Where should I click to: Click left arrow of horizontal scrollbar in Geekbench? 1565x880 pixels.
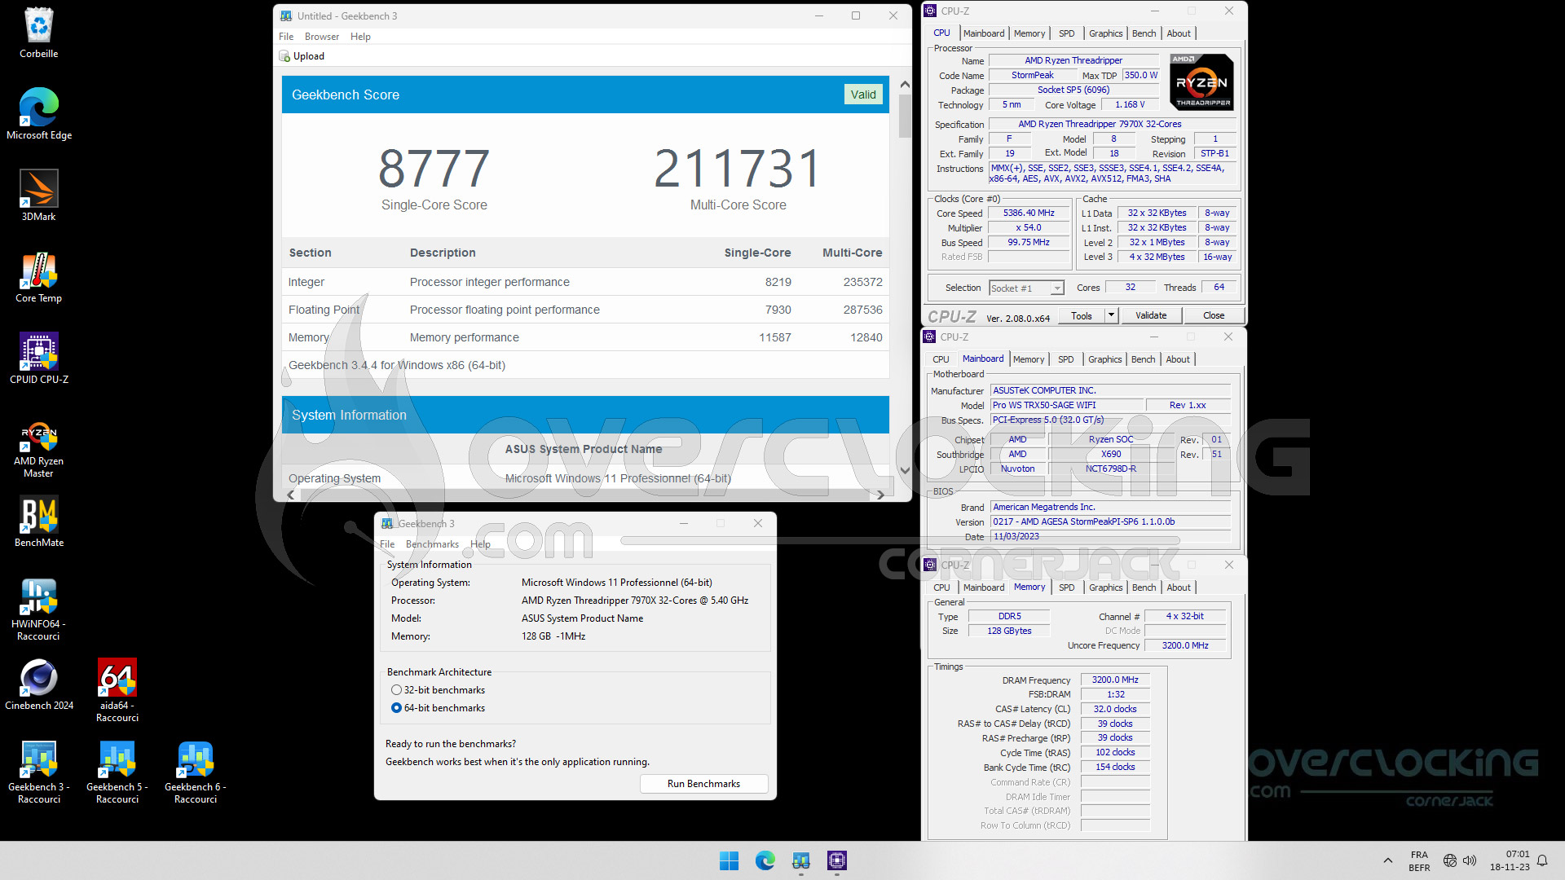pos(291,495)
